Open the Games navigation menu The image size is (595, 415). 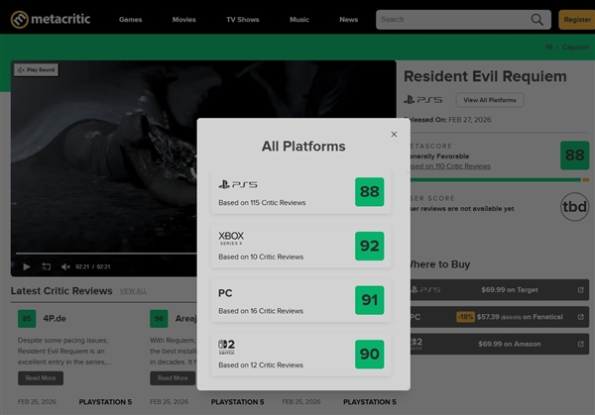click(x=130, y=19)
